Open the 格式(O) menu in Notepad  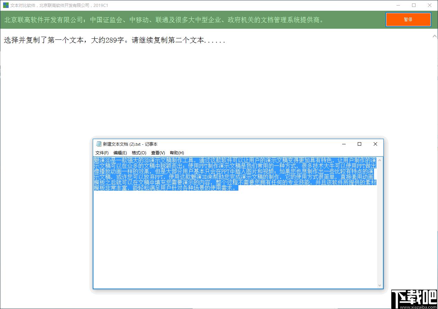point(139,153)
